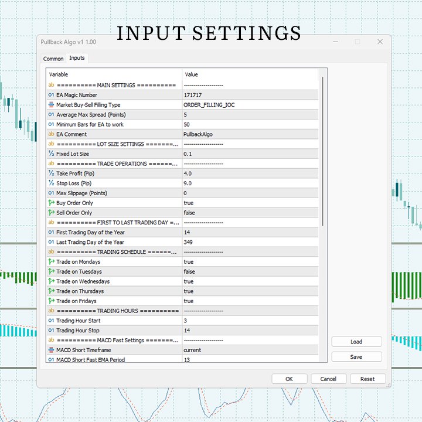Click the Reset button
422x422 pixels.
[367, 379]
